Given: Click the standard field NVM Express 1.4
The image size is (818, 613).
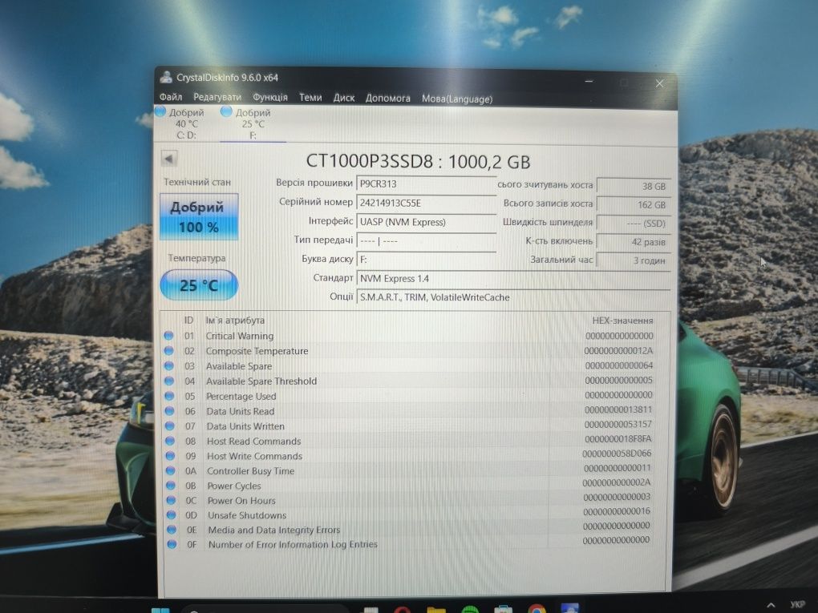Looking at the screenshot, I should point(513,278).
